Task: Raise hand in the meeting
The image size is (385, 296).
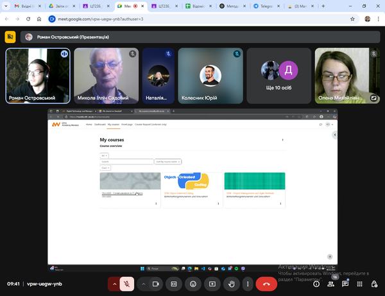Action: click(x=231, y=283)
